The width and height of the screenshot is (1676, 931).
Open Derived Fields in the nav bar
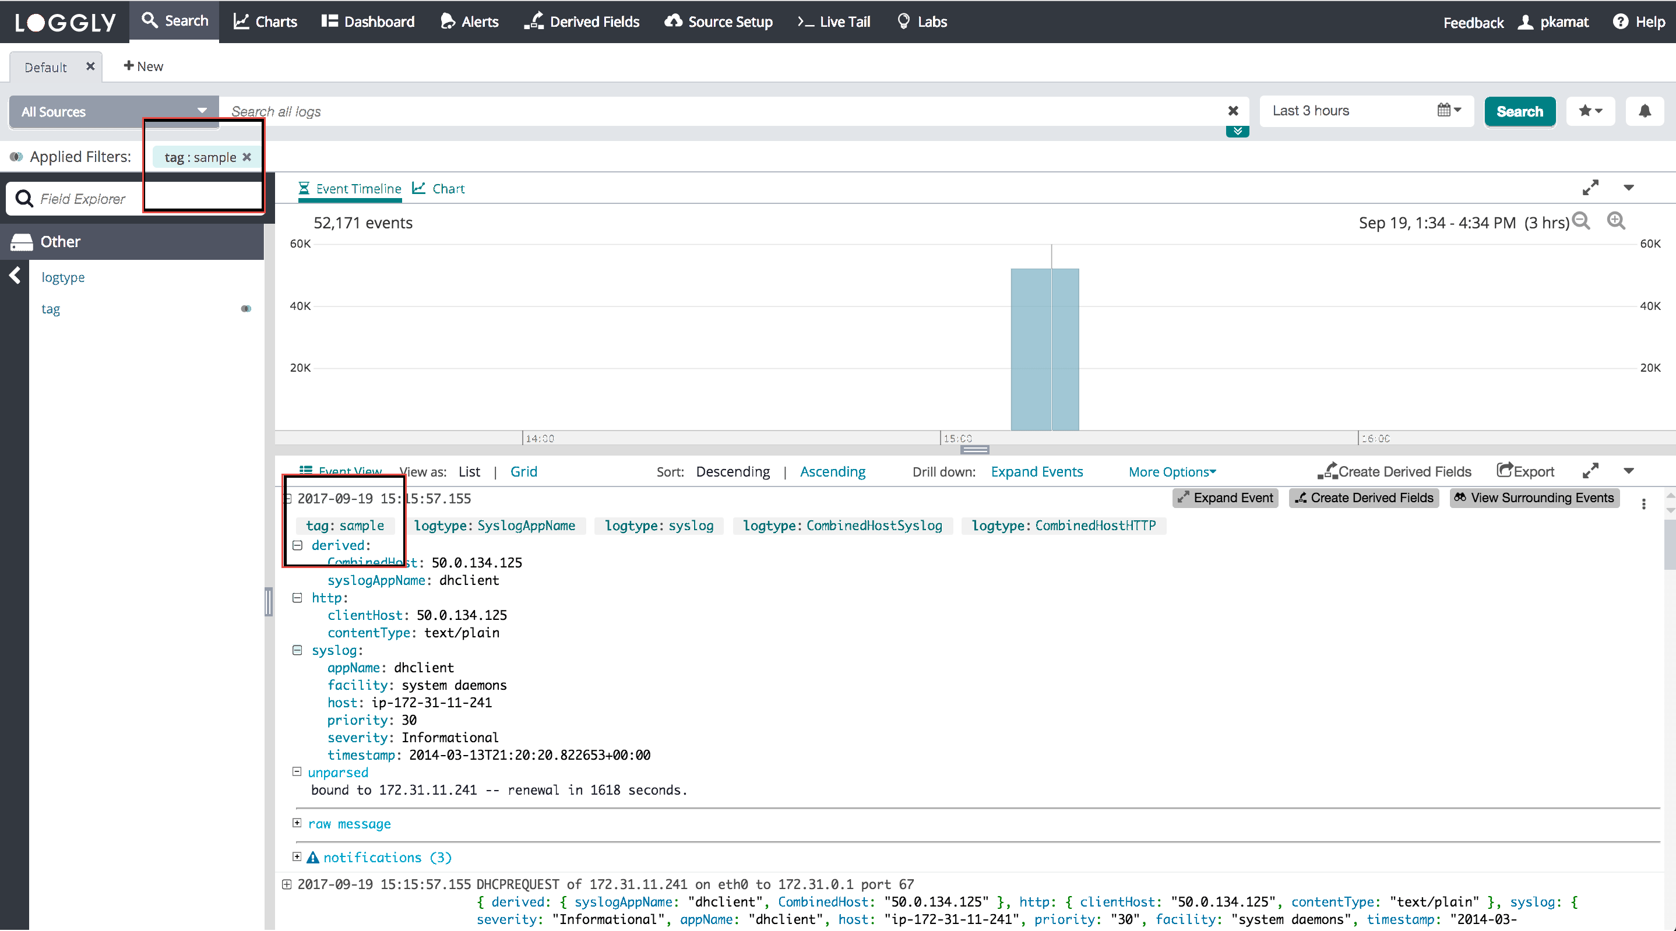pos(582,22)
